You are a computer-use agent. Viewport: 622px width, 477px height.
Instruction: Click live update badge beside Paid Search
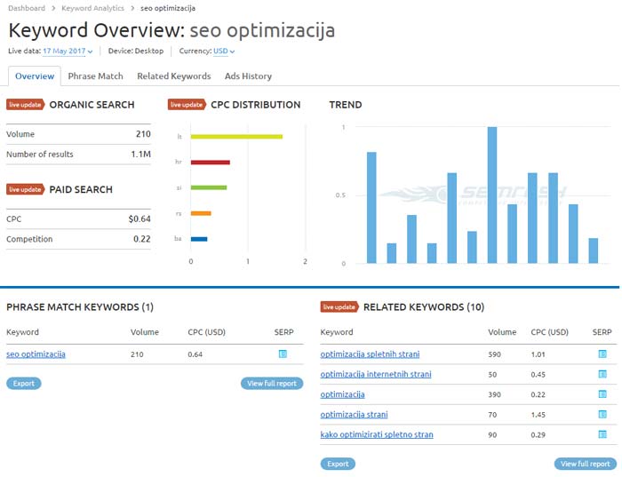[x=26, y=189]
